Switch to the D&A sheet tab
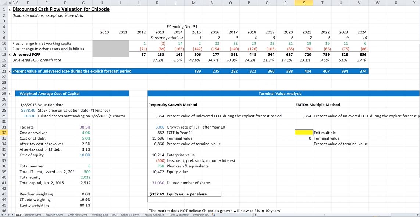The width and height of the screenshot is (420, 217). (x=114, y=214)
